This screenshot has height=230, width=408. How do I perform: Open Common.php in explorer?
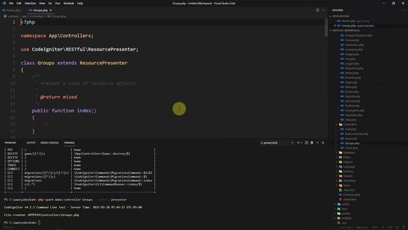point(351,195)
